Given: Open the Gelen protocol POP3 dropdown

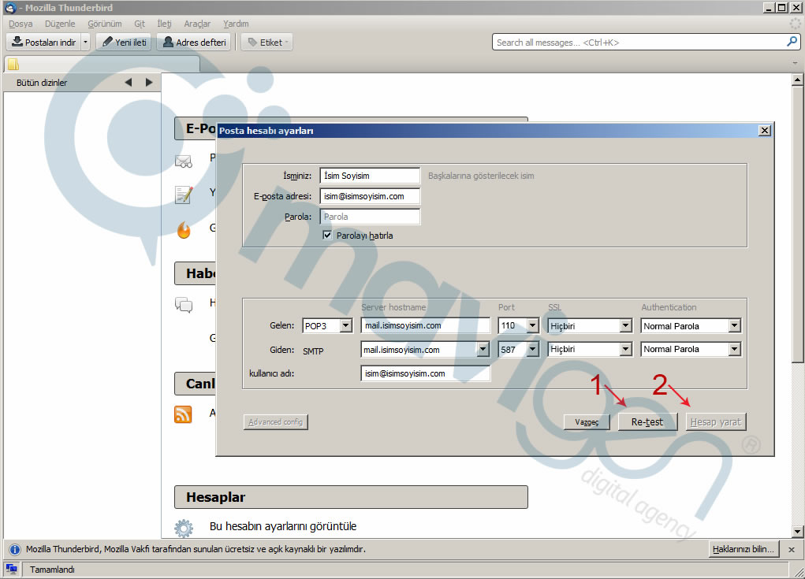Looking at the screenshot, I should coord(327,325).
